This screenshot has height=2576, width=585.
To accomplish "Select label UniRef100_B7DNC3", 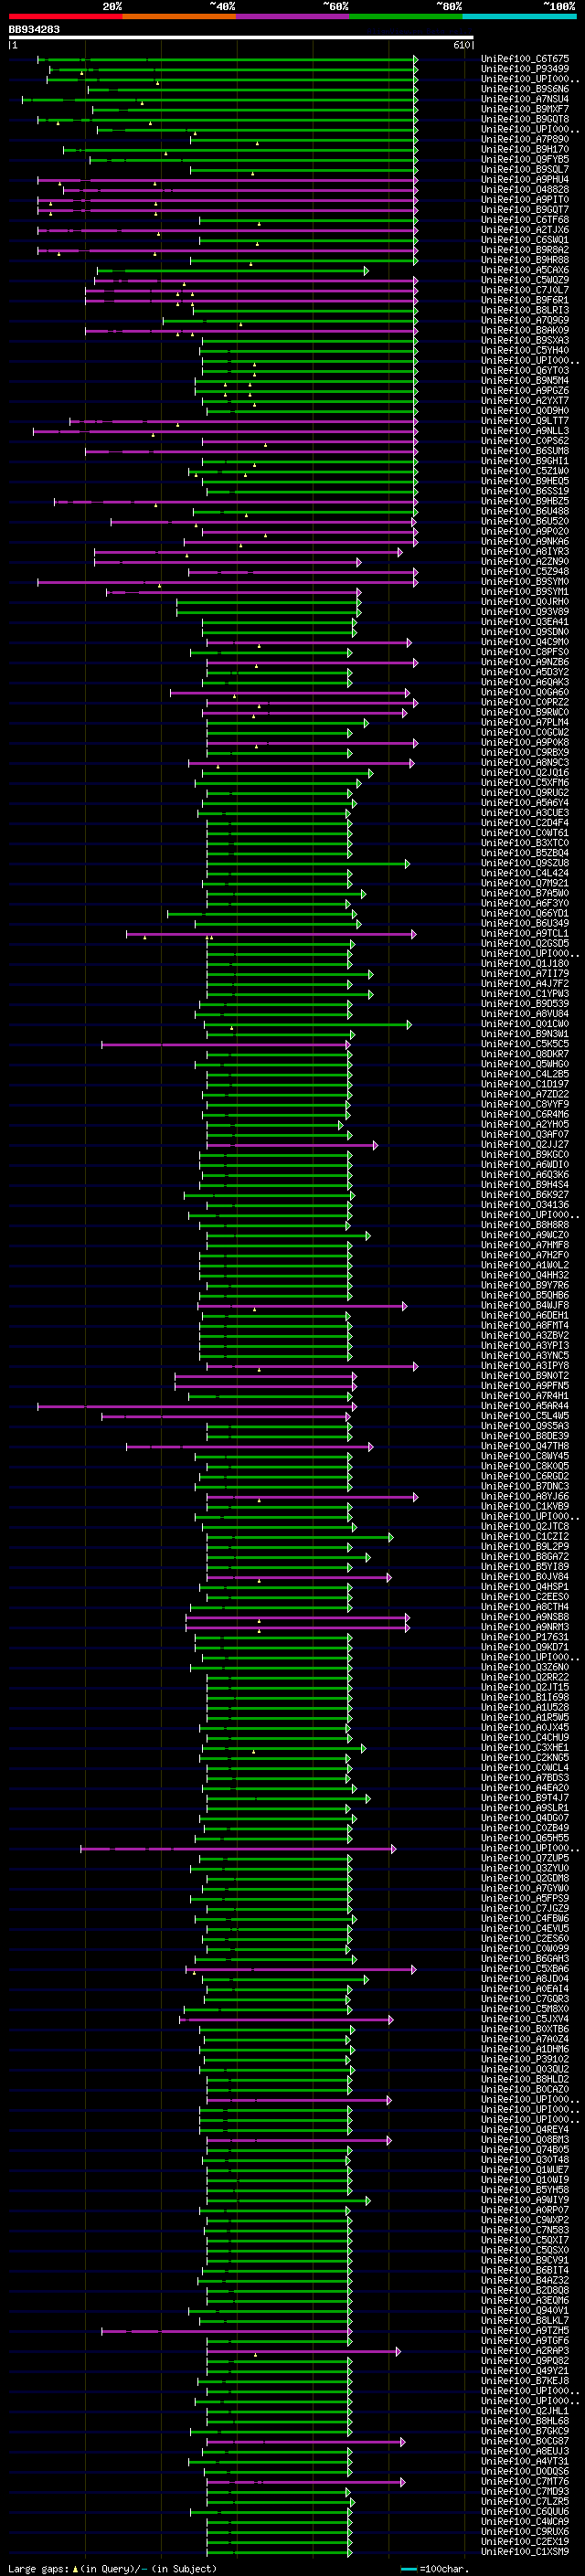I will tap(525, 1486).
